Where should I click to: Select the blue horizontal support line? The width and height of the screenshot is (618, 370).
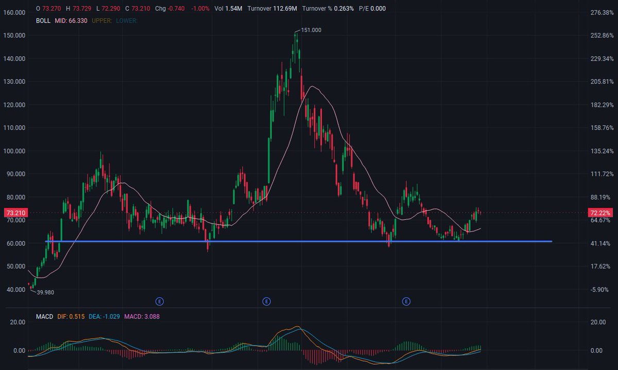click(x=299, y=241)
